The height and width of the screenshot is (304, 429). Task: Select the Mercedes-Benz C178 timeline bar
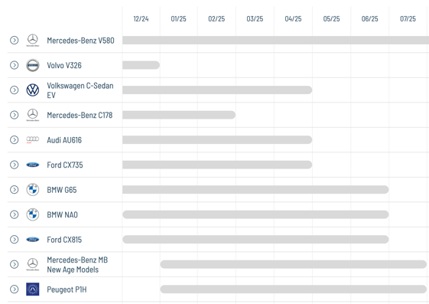[x=179, y=115]
